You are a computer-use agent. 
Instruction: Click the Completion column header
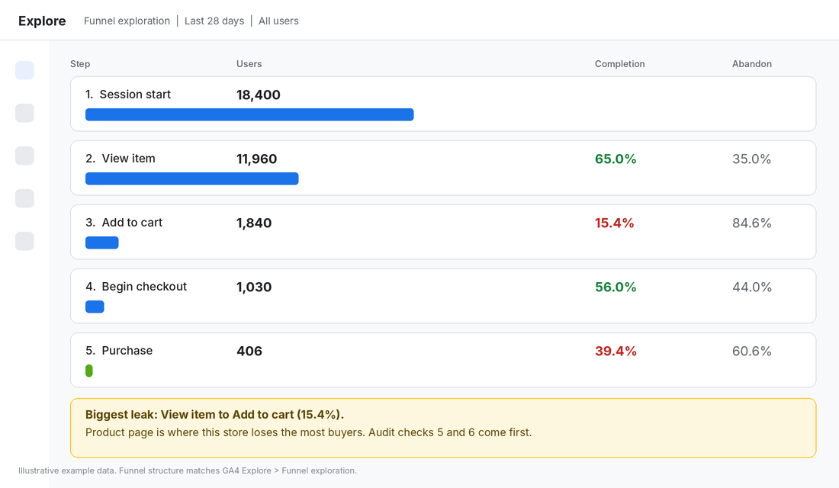[619, 64]
